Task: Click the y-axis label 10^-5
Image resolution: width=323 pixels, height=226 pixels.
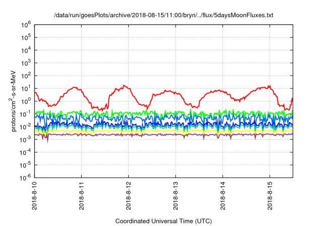Action: [x=25, y=165]
